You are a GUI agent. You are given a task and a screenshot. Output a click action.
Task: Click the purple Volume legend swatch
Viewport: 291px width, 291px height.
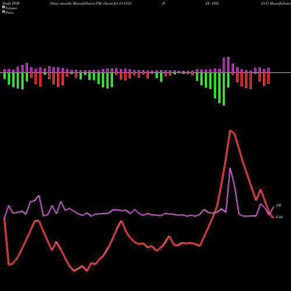pos(3,8)
